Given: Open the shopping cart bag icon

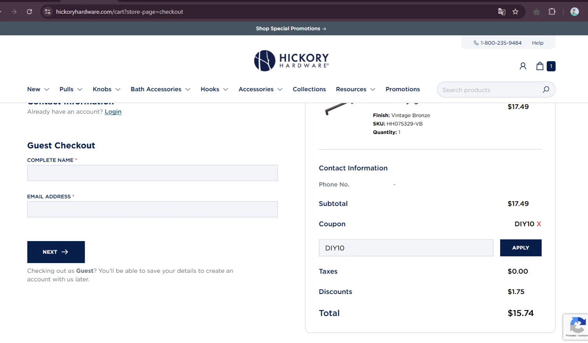Looking at the screenshot, I should pos(540,66).
